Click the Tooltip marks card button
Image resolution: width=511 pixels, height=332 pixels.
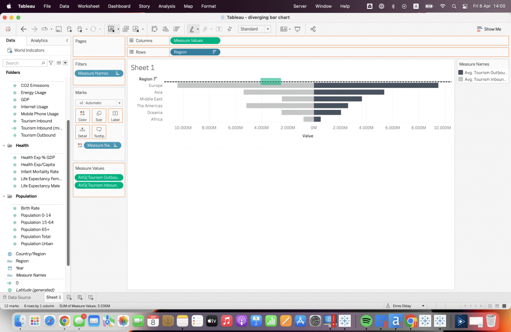(x=99, y=132)
